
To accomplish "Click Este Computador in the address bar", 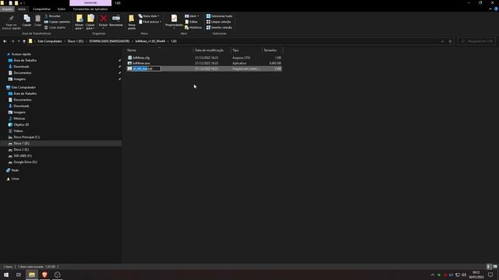I will [50, 41].
